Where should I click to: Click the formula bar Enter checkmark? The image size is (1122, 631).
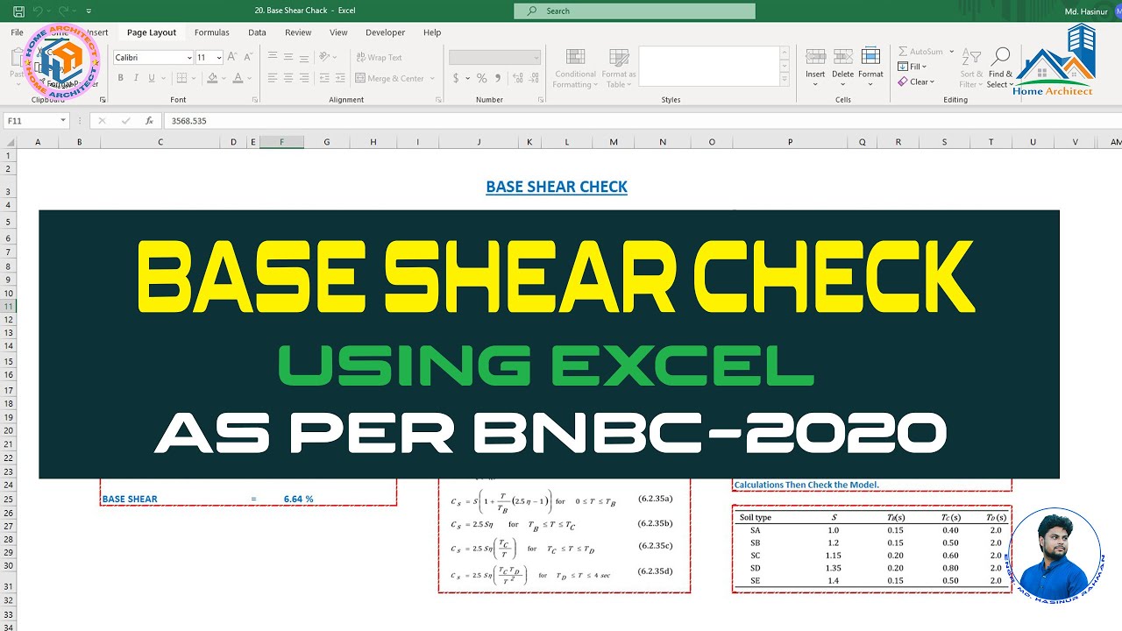[x=125, y=121]
